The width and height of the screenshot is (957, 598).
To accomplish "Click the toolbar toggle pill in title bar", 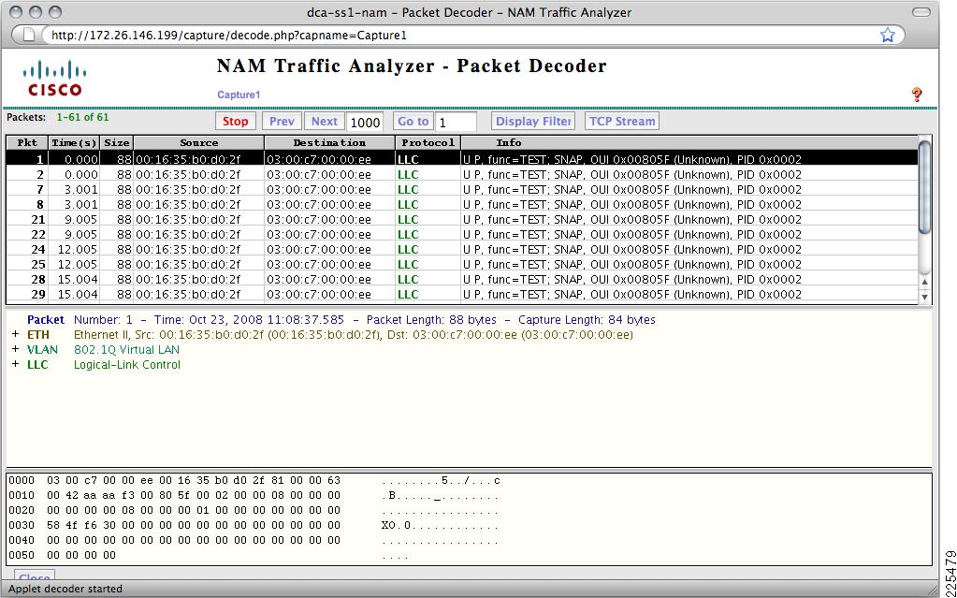I will tap(921, 12).
